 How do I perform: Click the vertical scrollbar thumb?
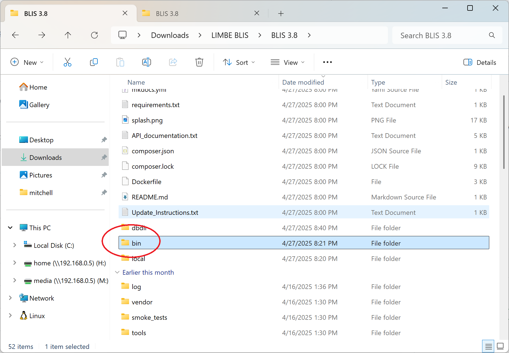tap(504, 132)
